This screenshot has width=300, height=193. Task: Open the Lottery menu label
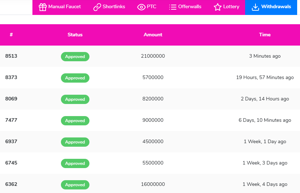coord(231,7)
